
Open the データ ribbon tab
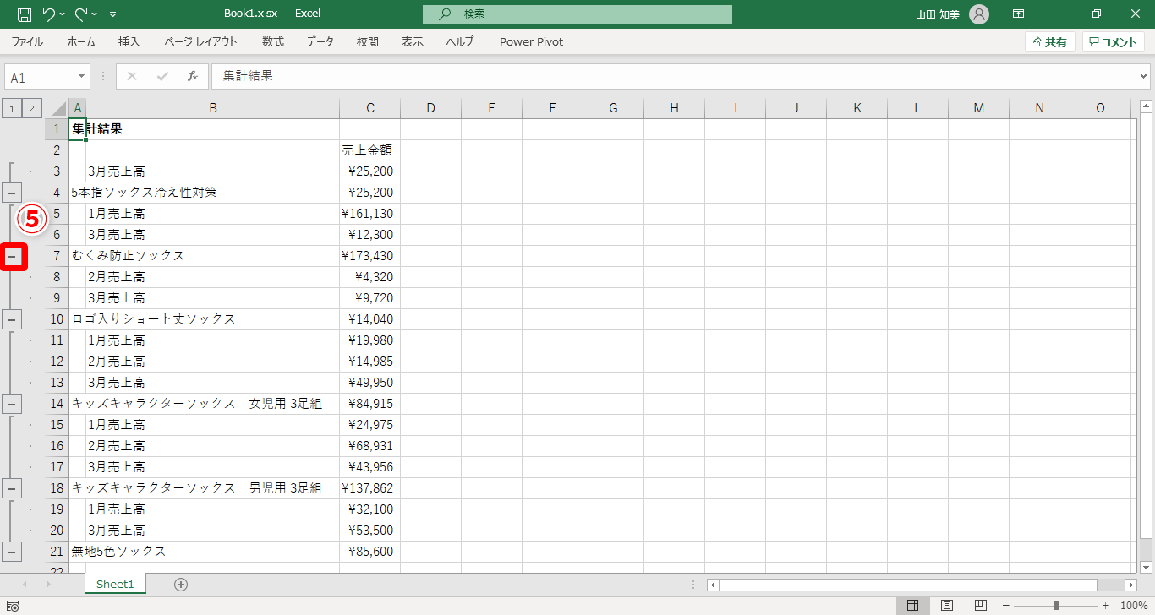[x=320, y=41]
